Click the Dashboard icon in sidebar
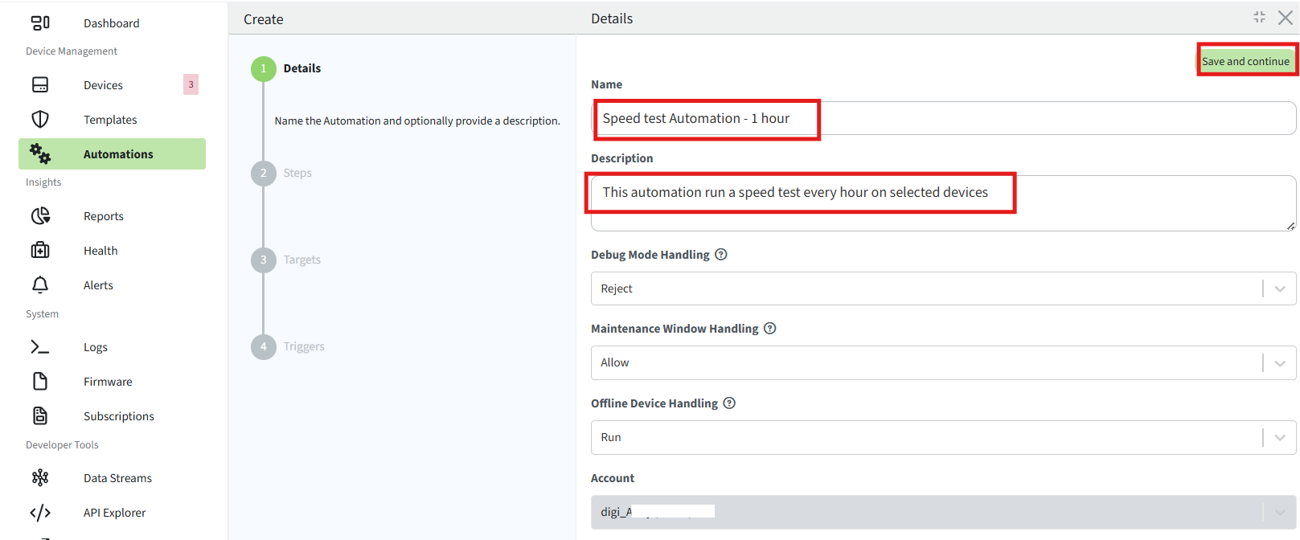Viewport: 1300px width, 540px height. (x=40, y=22)
